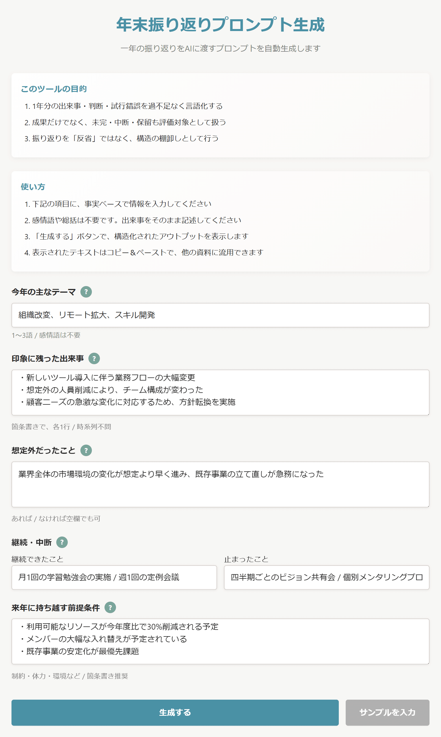Click the 止まったこと field label
The width and height of the screenshot is (441, 737).
(246, 559)
